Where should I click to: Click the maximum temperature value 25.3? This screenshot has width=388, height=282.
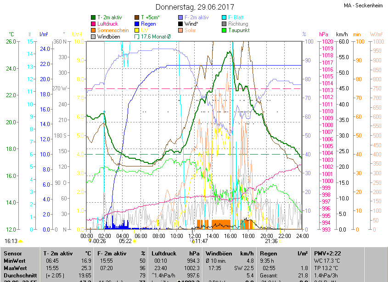point(86,268)
